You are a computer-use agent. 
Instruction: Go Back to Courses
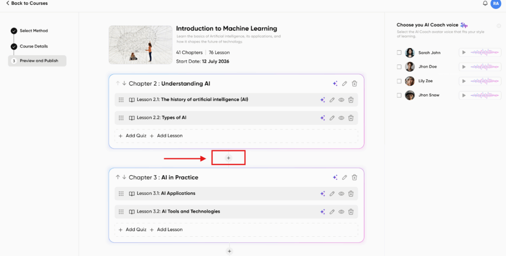point(27,3)
